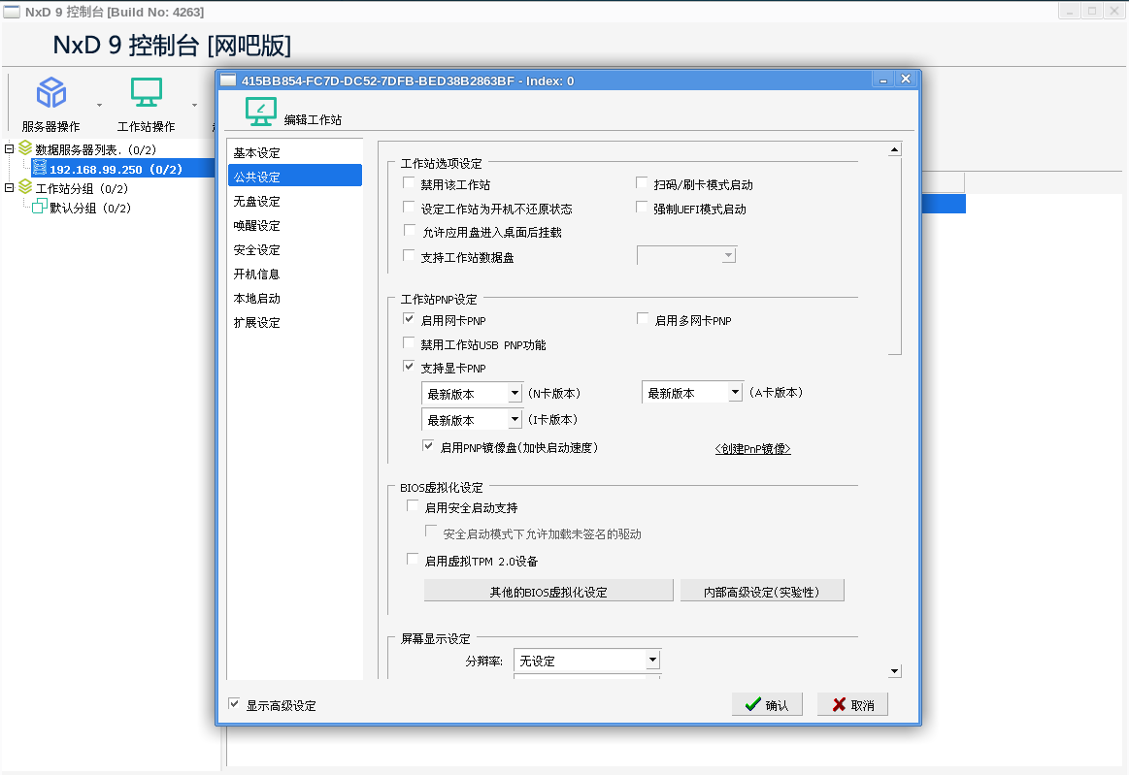Switch to the 公共设定 tab
The image size is (1129, 775).
point(294,177)
